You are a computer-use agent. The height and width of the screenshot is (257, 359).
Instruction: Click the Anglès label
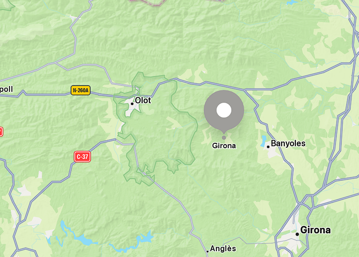pyautogui.click(x=223, y=248)
